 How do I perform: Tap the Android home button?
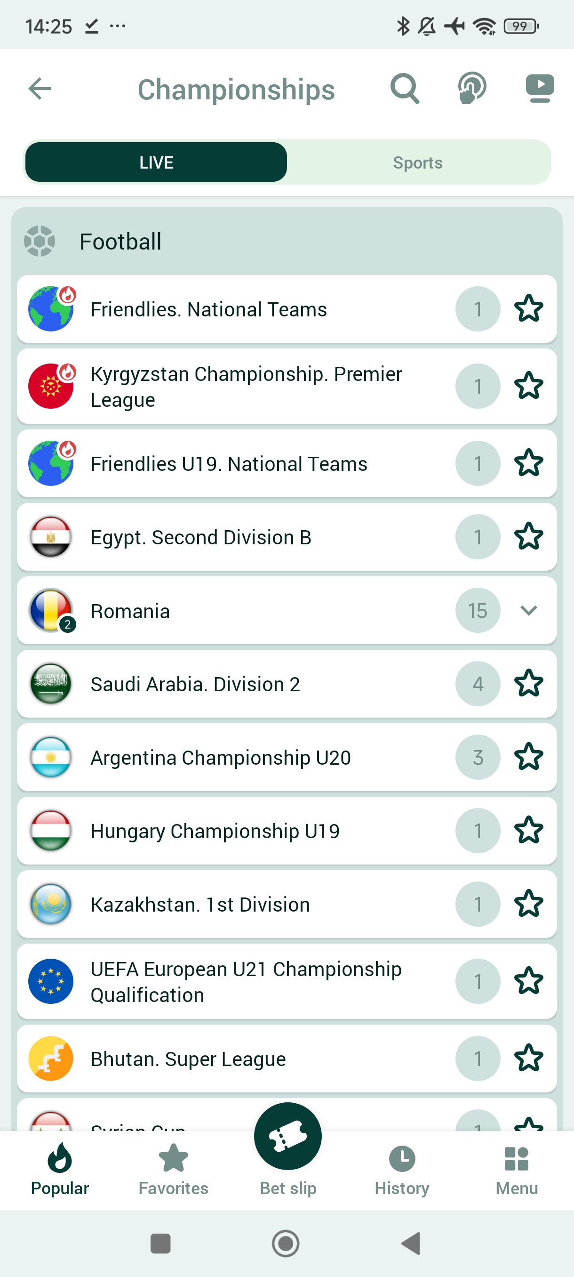tap(286, 1243)
